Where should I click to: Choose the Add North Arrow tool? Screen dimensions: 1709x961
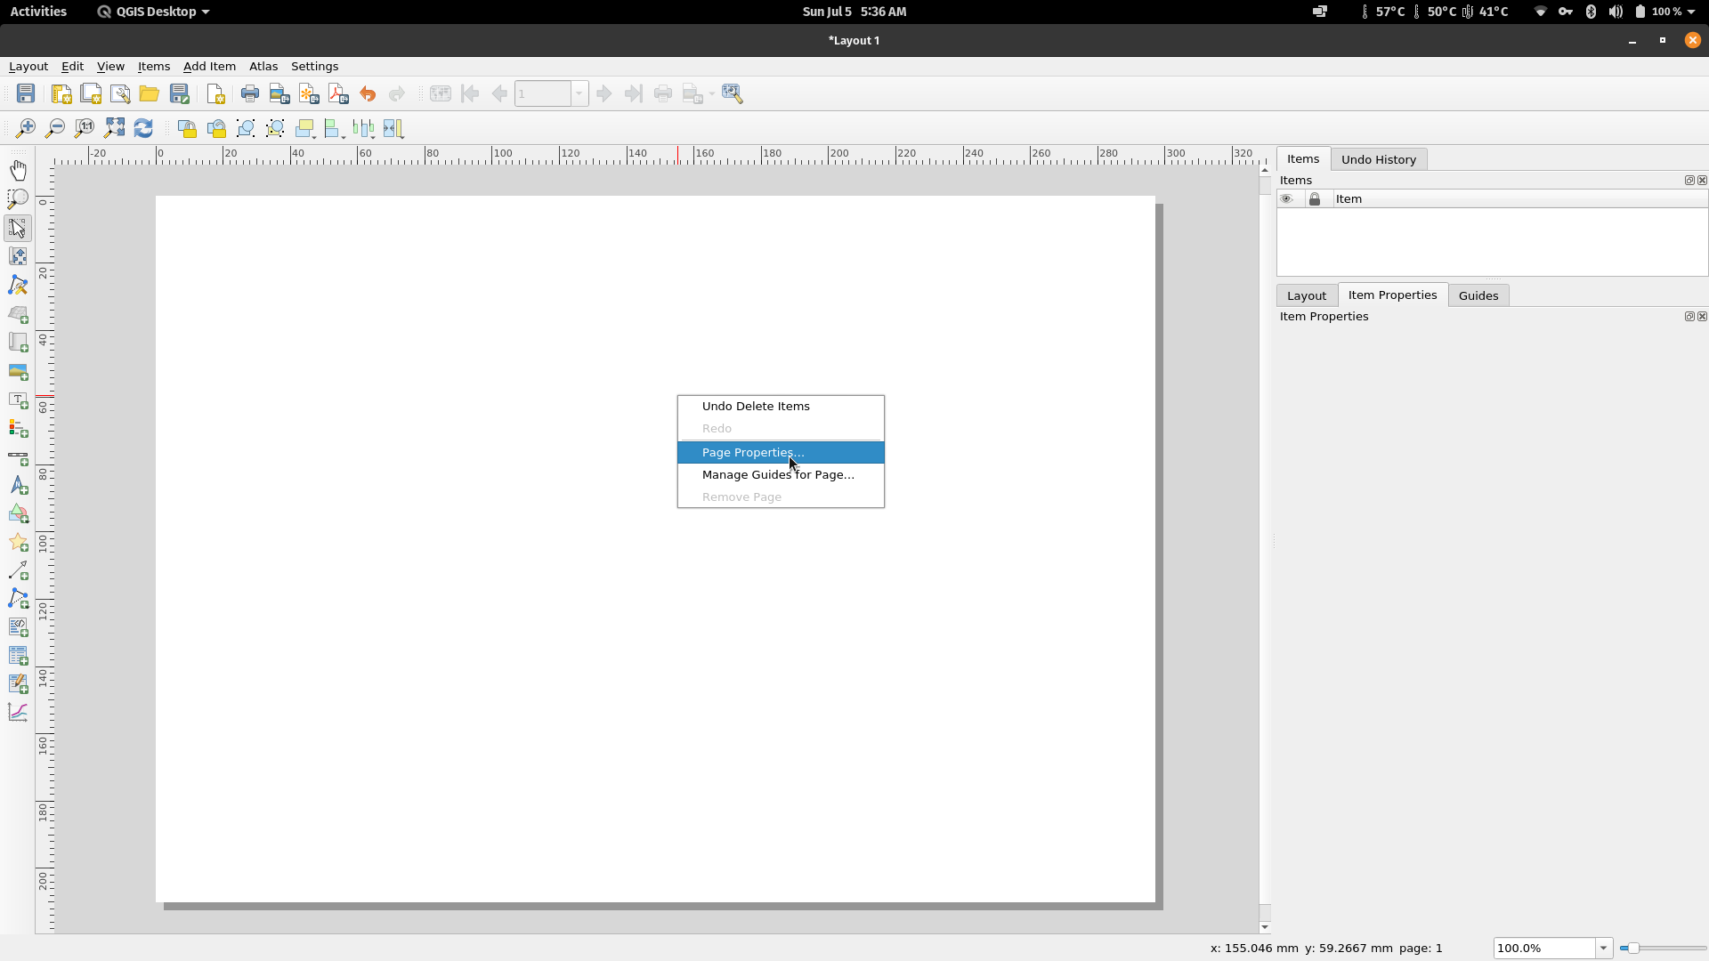18,485
